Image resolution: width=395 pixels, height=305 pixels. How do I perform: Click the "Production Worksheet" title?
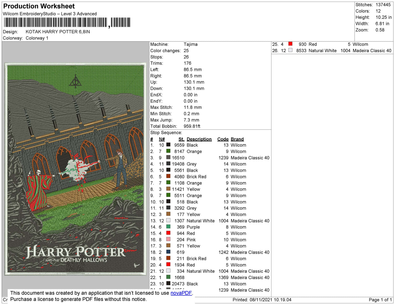[39, 6]
